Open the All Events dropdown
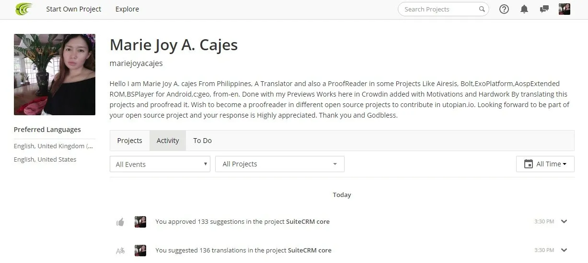The width and height of the screenshot is (588, 263). click(160, 164)
